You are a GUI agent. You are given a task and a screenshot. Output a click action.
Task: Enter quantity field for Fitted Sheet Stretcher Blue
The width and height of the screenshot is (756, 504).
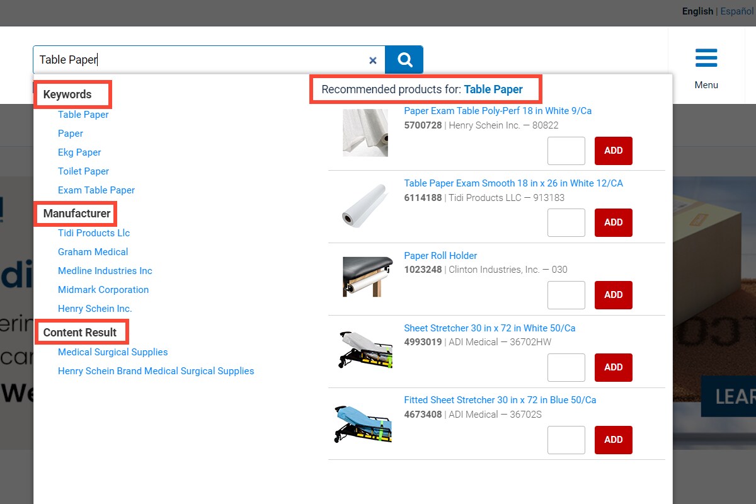566,440
